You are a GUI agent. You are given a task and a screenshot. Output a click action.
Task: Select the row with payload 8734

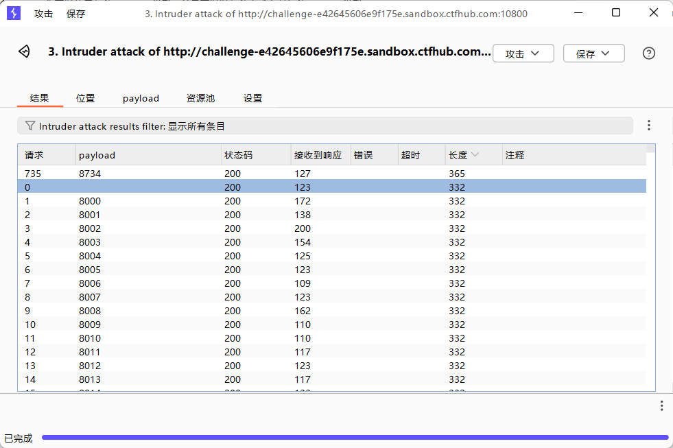pyautogui.click(x=90, y=174)
